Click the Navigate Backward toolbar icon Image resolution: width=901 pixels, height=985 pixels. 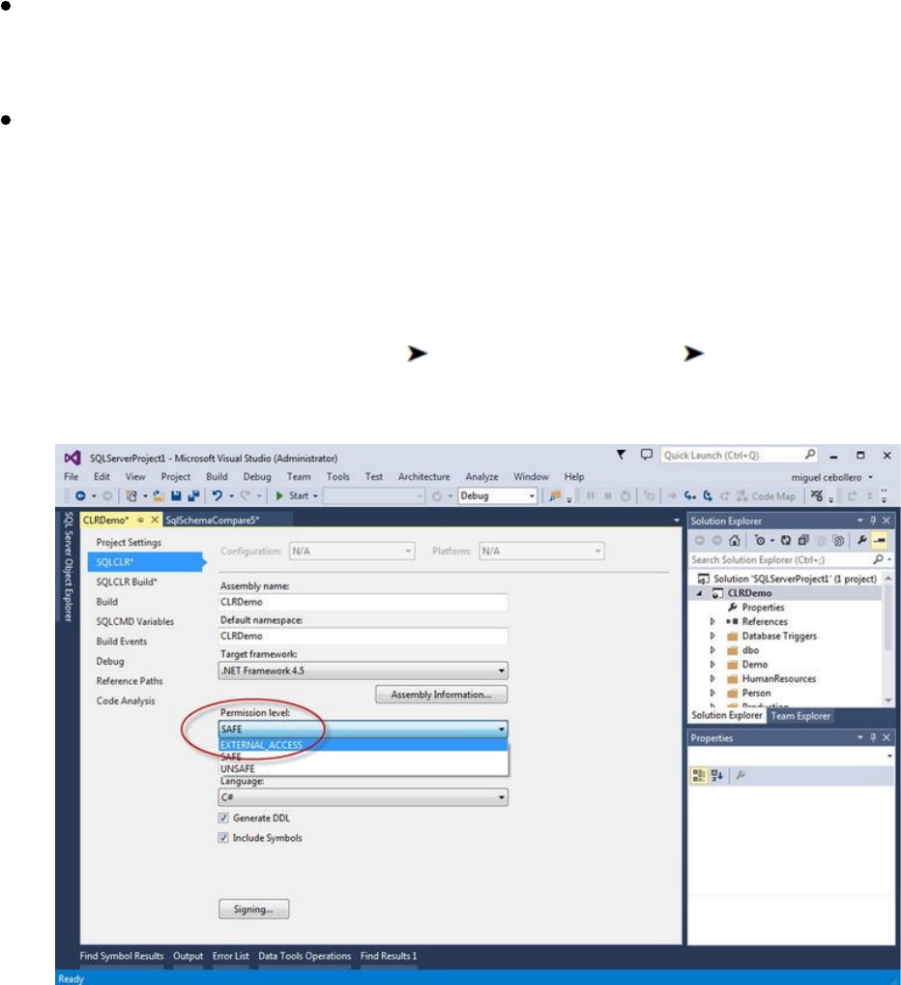tap(80, 495)
